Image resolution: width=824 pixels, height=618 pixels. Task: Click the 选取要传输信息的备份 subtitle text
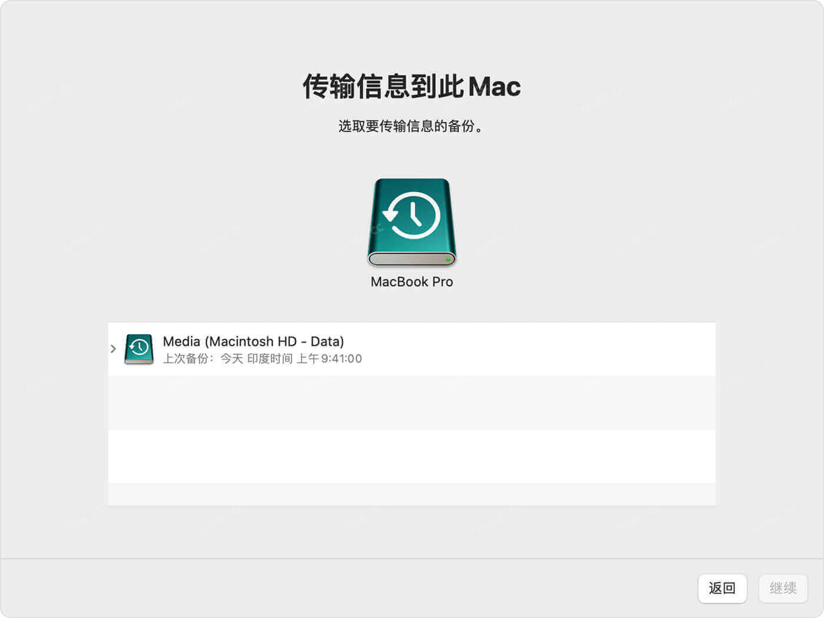(411, 126)
